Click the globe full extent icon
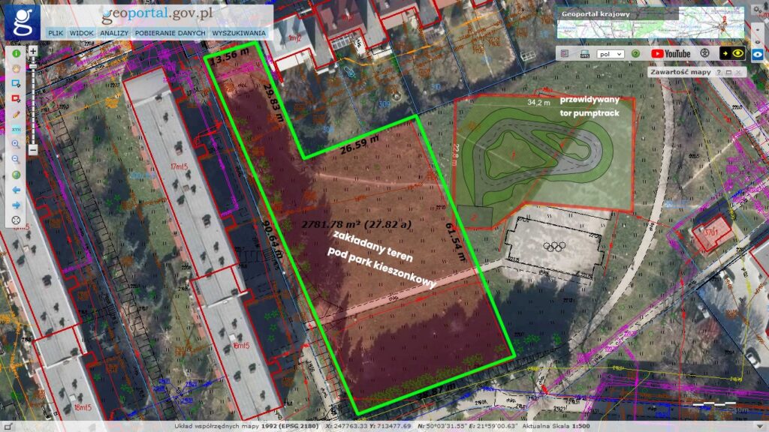Image resolution: width=769 pixels, height=432 pixels. [15, 175]
